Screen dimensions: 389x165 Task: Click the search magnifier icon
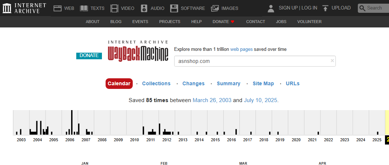[x=363, y=8]
